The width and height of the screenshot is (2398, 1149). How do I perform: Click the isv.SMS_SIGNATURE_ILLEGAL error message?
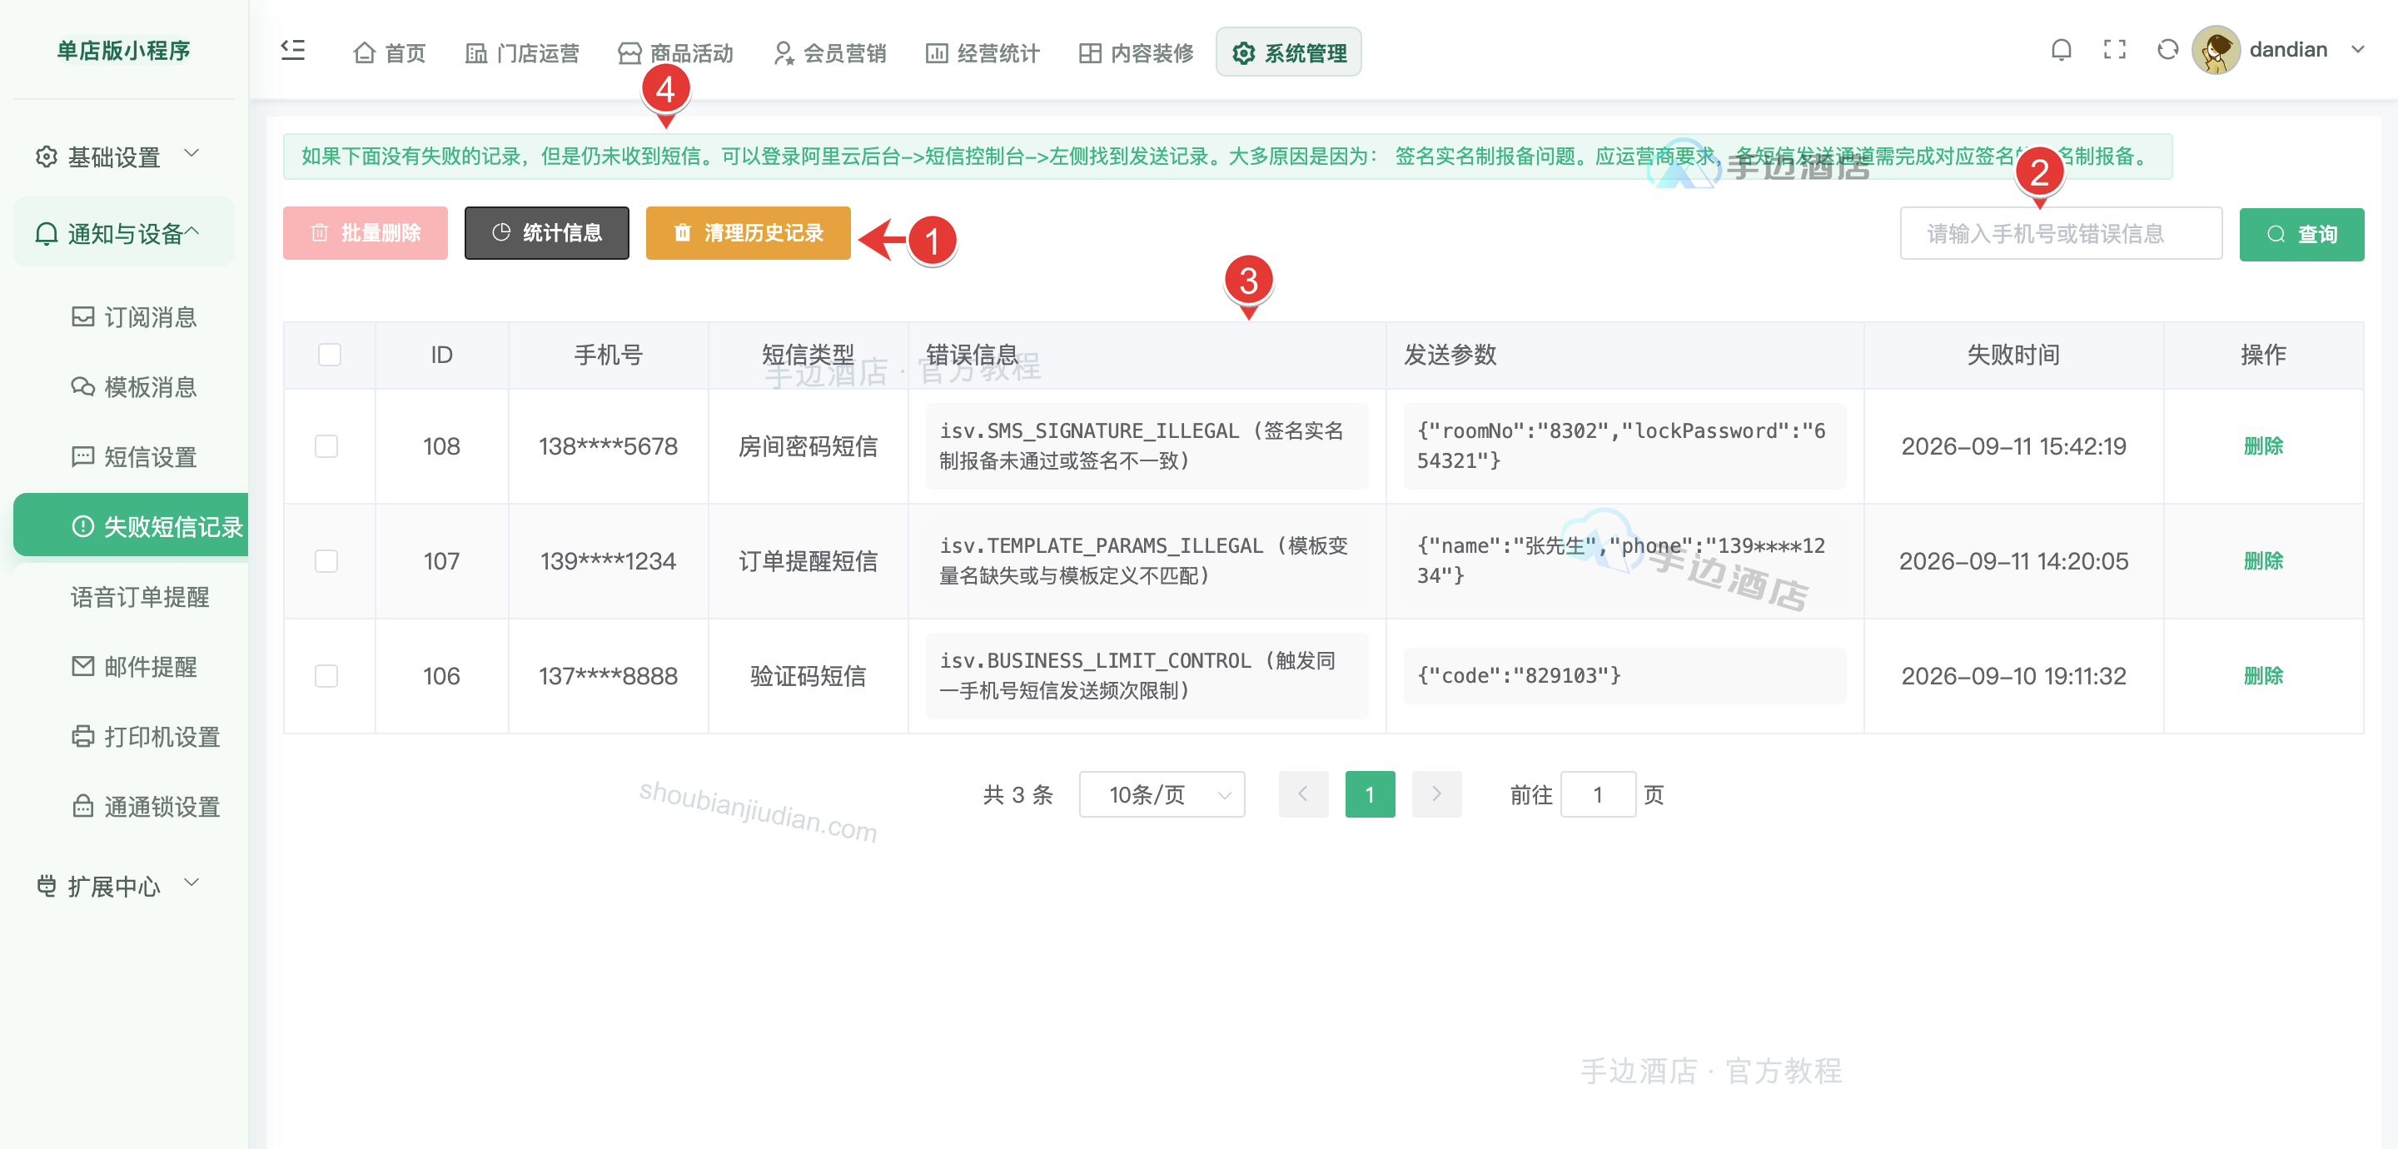1147,446
